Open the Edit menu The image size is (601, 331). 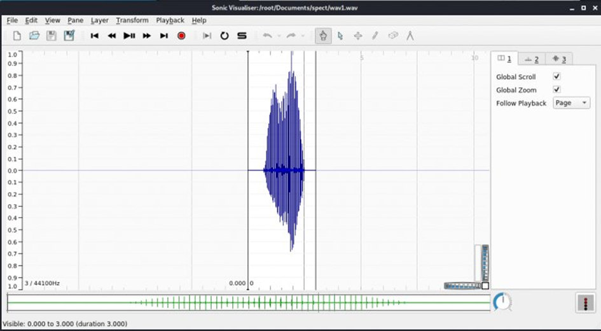(31, 20)
